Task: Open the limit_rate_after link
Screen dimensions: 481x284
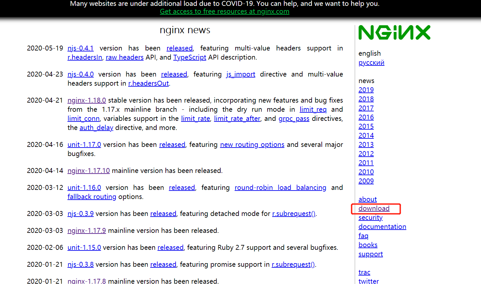Action: [237, 119]
